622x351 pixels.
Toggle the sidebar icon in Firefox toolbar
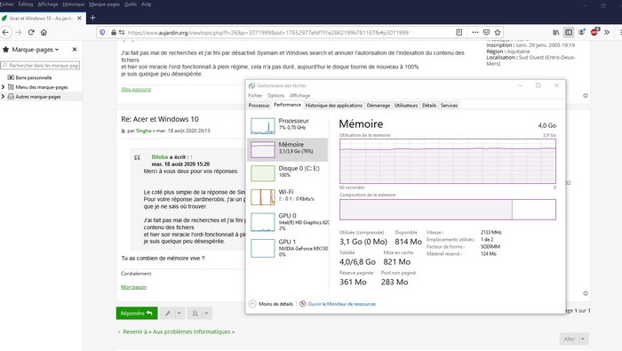[x=569, y=33]
